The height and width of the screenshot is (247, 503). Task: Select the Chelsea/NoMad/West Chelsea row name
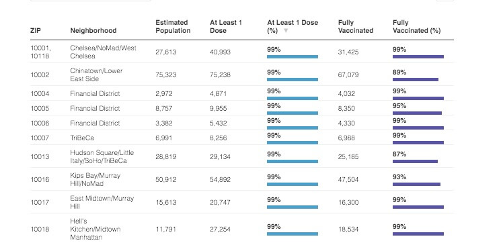(x=104, y=52)
